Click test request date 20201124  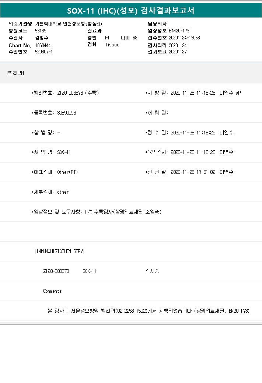[x=178, y=45]
